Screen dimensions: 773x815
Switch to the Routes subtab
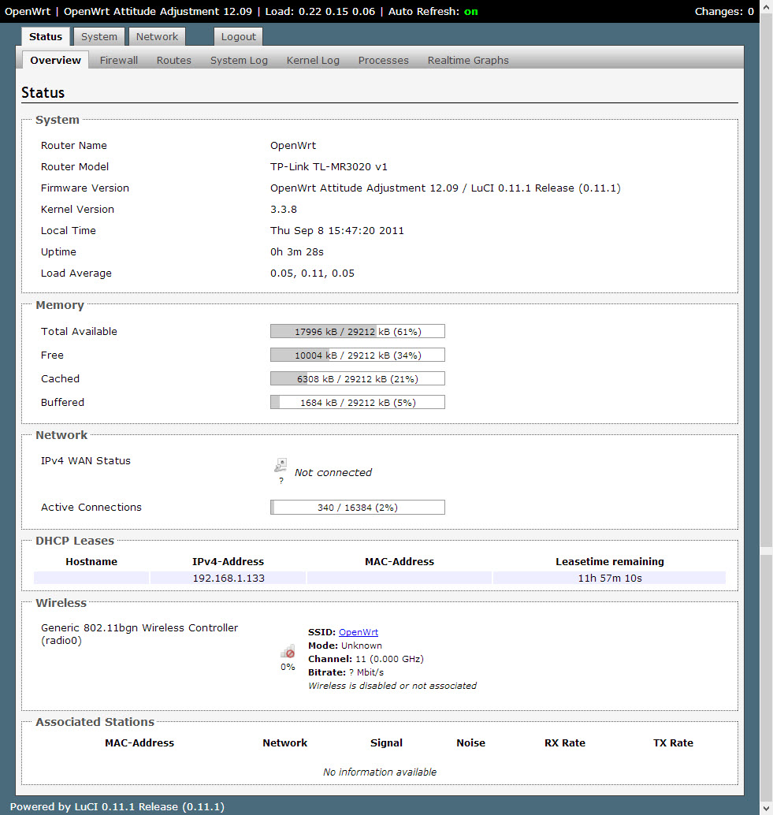(x=174, y=60)
